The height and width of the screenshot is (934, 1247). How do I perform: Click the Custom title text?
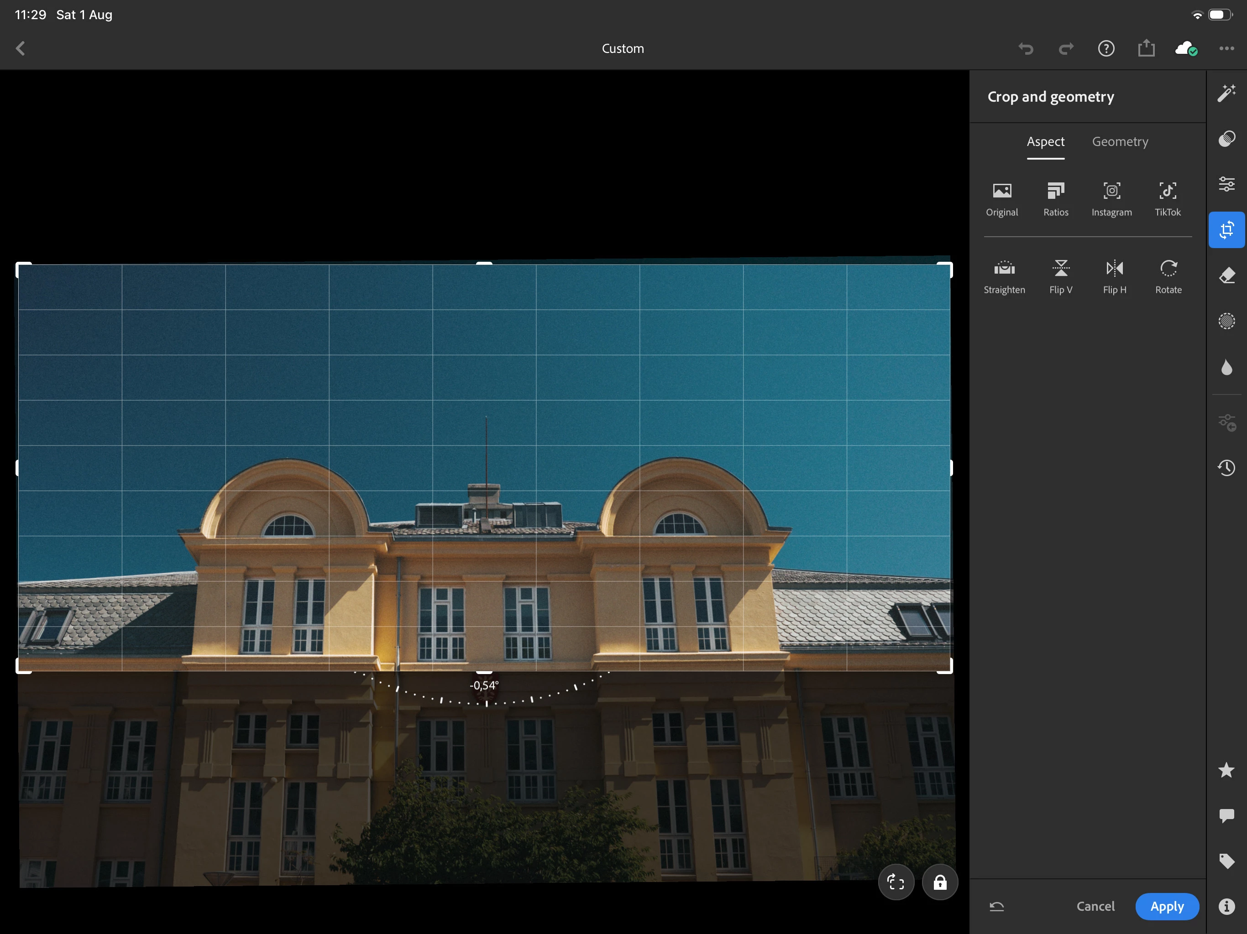[623, 49]
